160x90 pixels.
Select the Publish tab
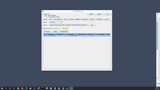[78, 19]
